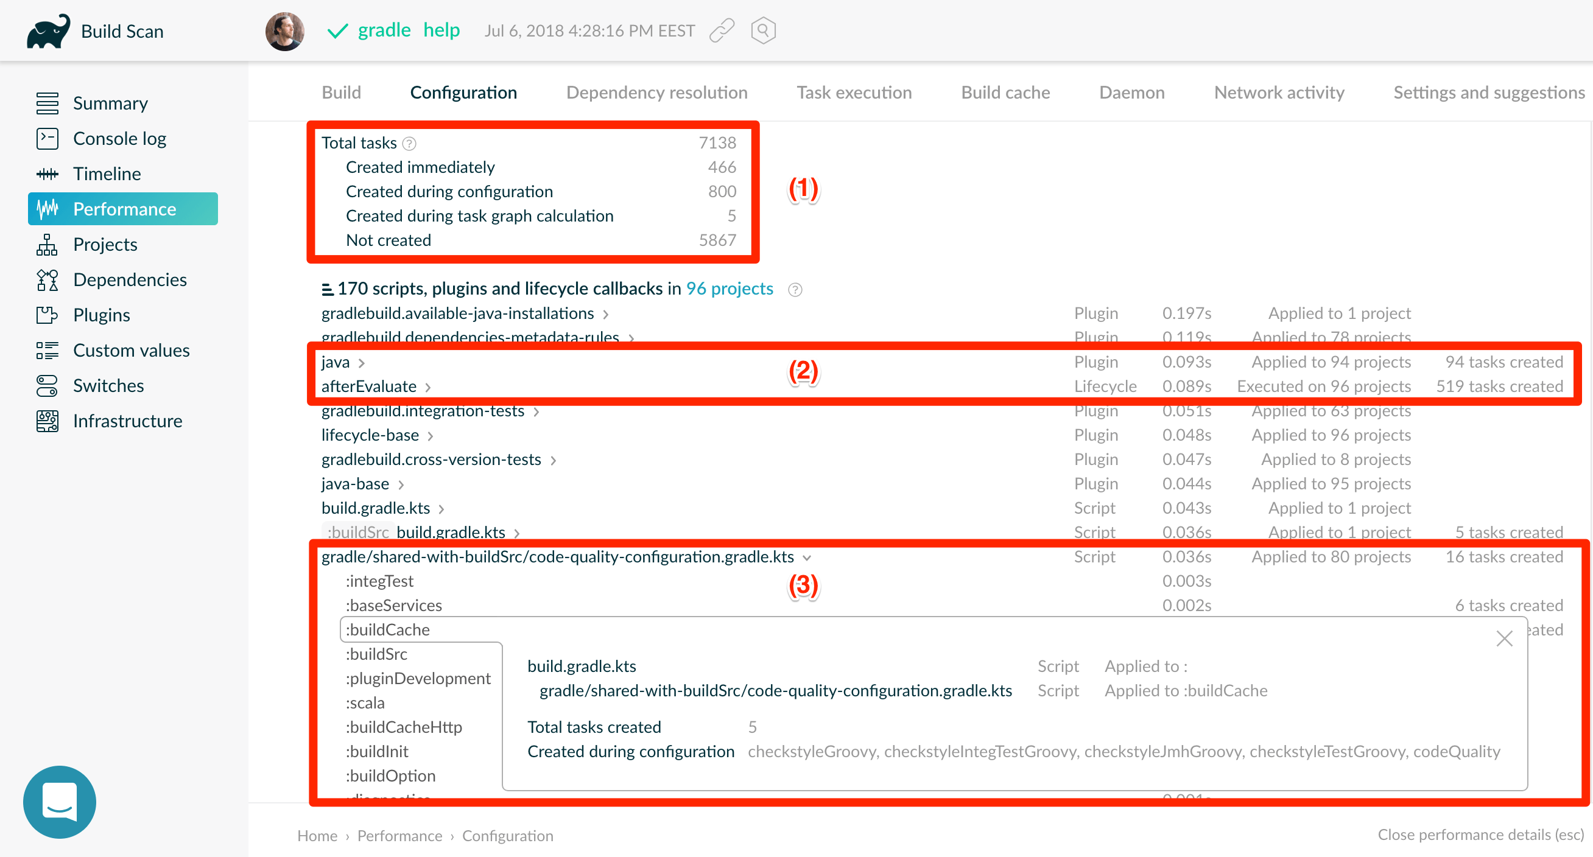
Task: View the Dependencies section
Action: (130, 279)
